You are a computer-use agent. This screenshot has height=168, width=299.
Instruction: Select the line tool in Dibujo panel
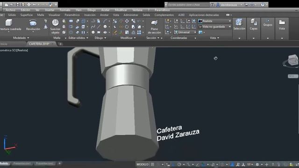tap(99, 27)
